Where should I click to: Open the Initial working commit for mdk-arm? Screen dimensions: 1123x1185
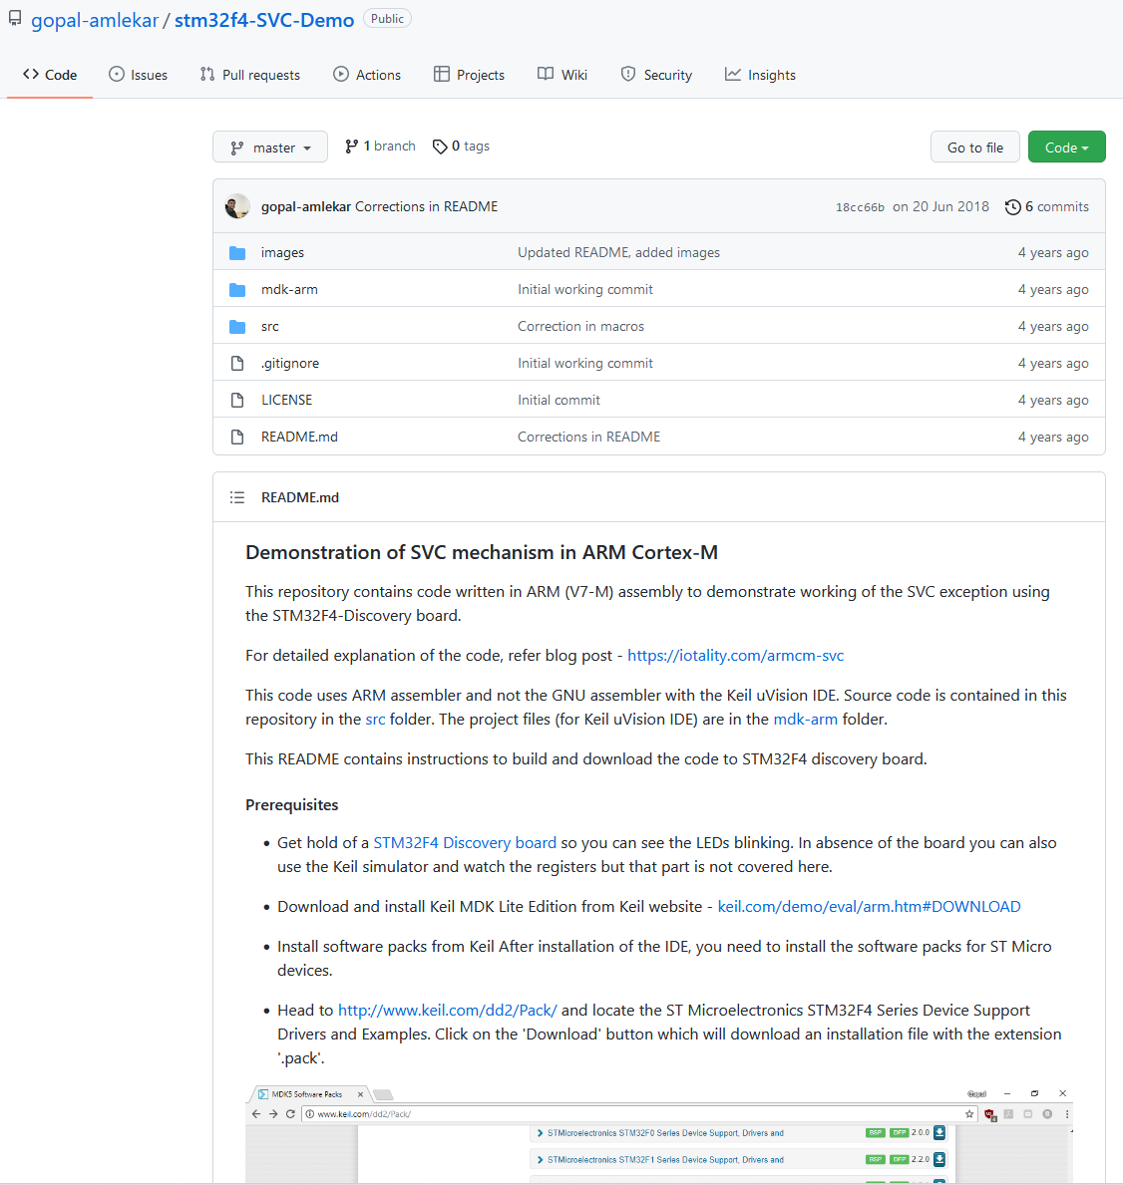585,289
